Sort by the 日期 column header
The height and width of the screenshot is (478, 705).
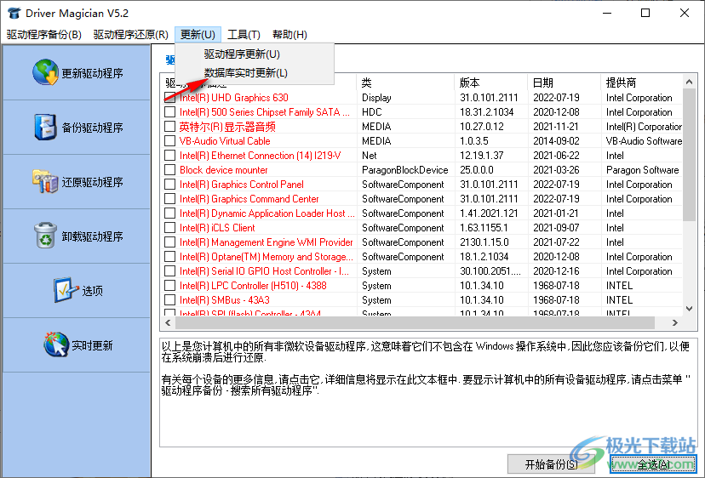[x=565, y=83]
